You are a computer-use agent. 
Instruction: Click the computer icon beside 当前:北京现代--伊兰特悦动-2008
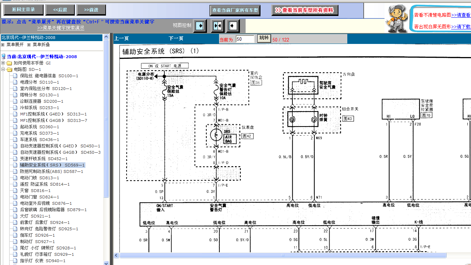(4, 56)
